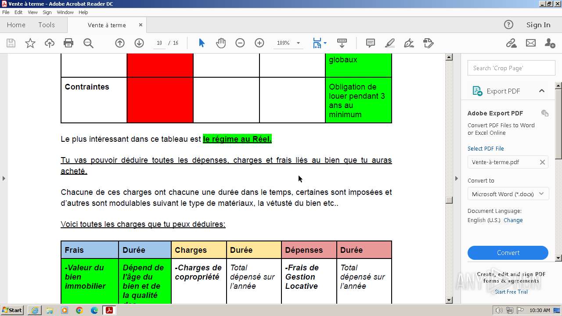Switch to the Tools tab
This screenshot has width=562, height=316.
[x=47, y=25]
